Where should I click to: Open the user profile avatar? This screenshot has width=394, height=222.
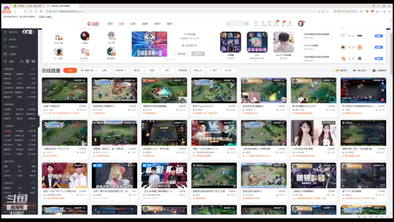pos(301,23)
